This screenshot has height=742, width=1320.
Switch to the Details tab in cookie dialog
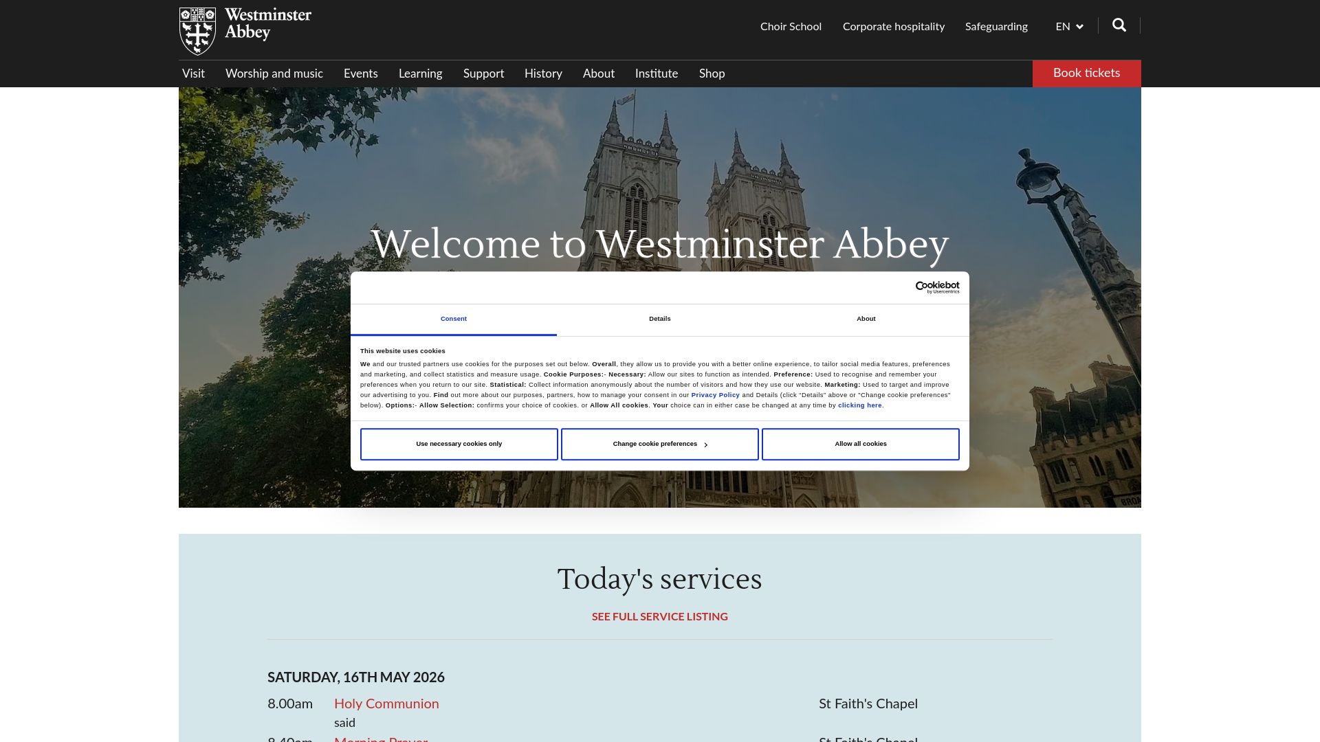(660, 319)
